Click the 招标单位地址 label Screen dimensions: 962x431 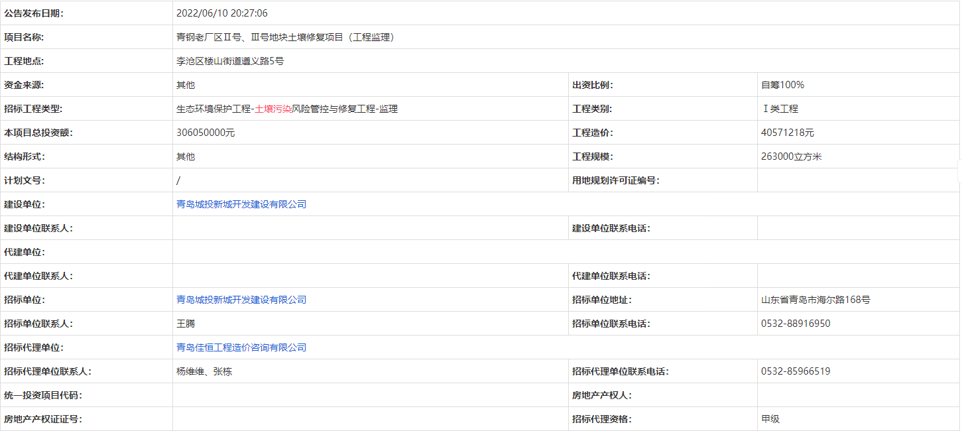(x=602, y=300)
